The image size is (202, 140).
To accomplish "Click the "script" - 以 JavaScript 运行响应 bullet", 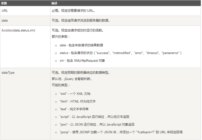I will 95,117.
